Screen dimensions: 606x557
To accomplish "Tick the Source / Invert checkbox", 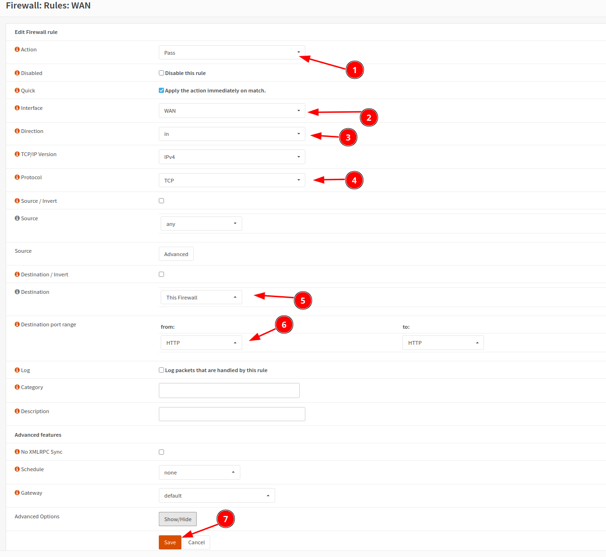I will tap(162, 201).
